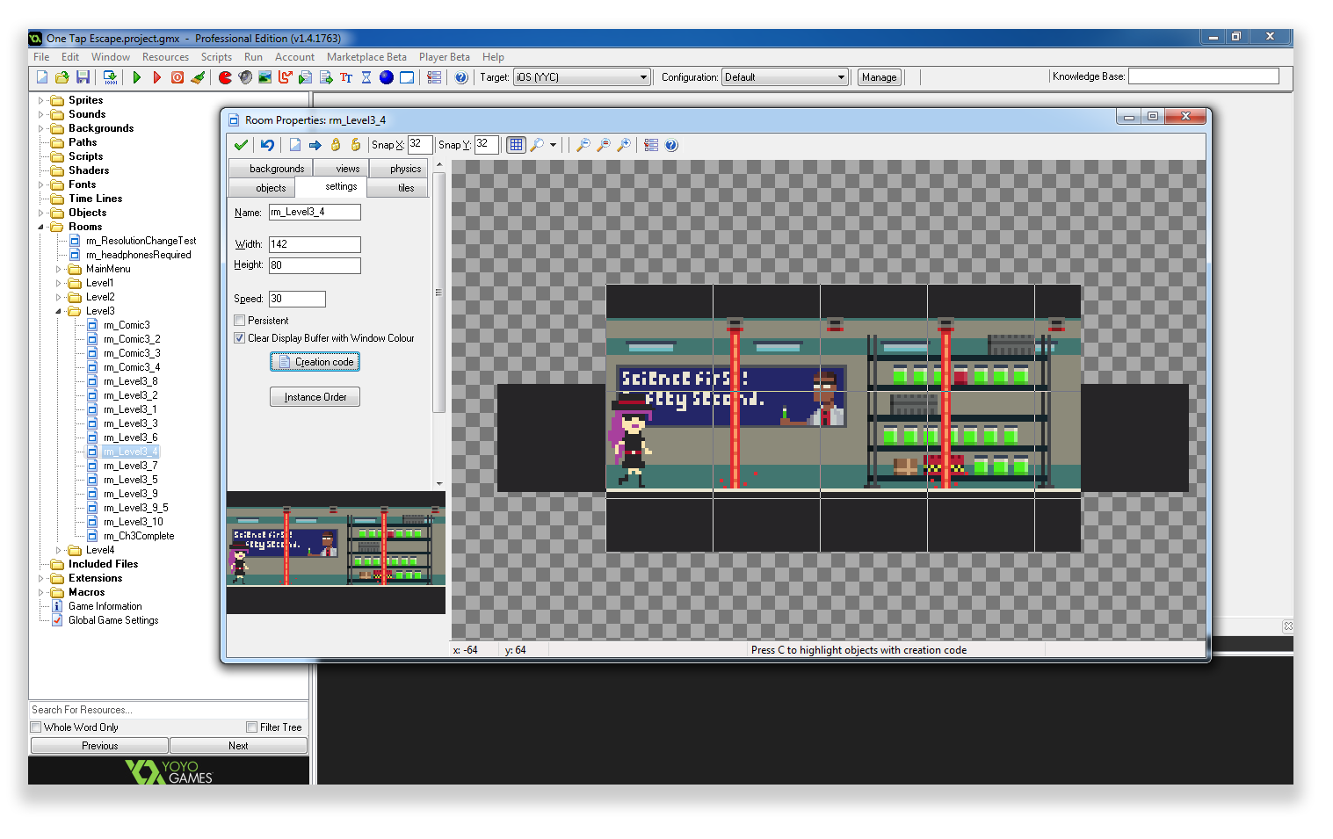
Task: Open Global Game Settings in the tree
Action: 113,620
